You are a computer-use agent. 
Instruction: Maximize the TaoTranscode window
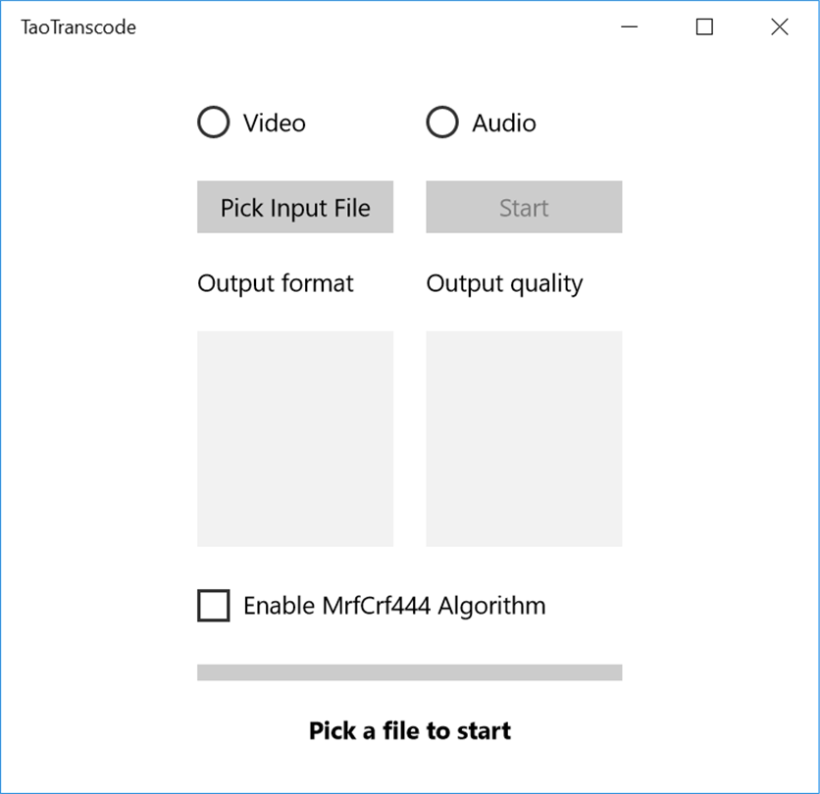tap(704, 26)
